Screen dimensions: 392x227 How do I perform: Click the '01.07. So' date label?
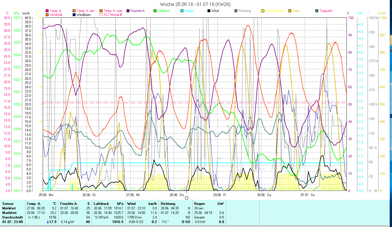307,195
